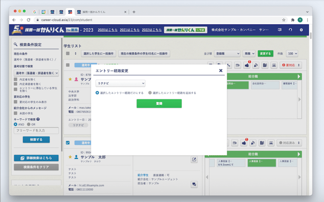The height and width of the screenshot is (202, 324).
Task: Open the 登録順 sort order dropdown
Action: [227, 54]
